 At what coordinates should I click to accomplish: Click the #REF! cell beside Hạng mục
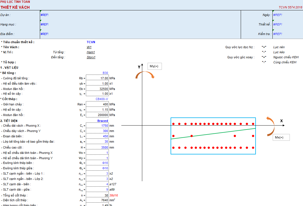click(44, 24)
